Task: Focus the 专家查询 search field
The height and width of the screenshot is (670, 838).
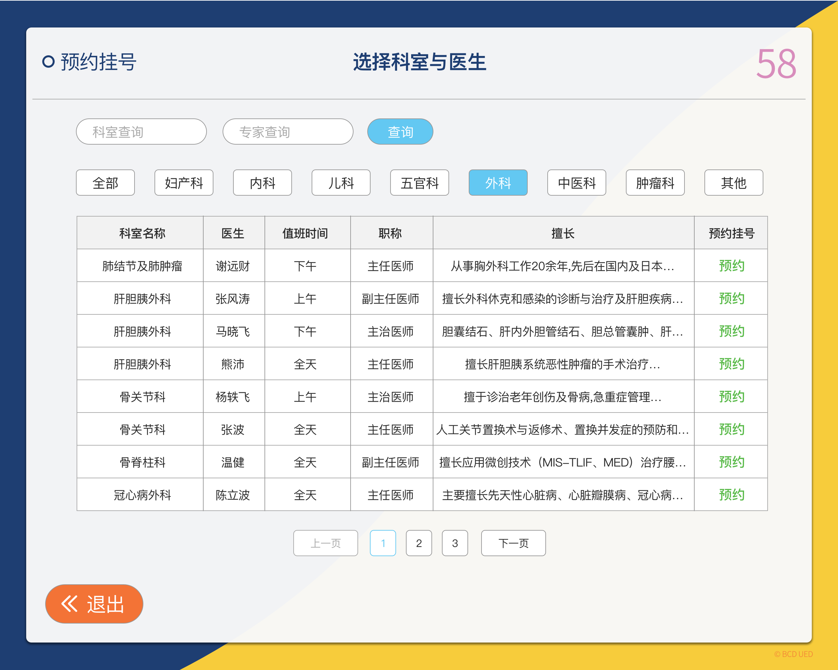Action: click(x=288, y=132)
